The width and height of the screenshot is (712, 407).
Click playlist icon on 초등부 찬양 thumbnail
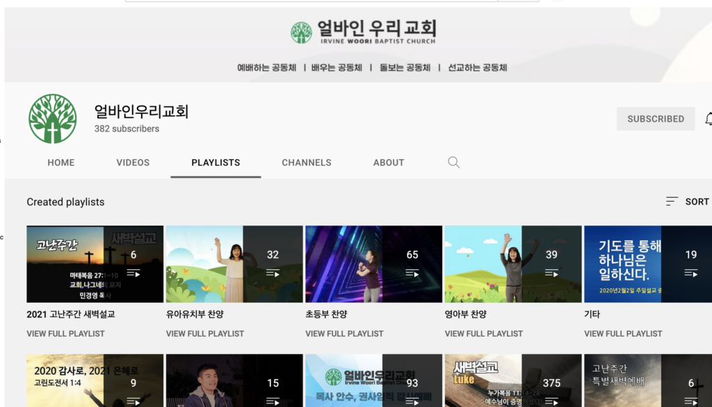point(412,273)
